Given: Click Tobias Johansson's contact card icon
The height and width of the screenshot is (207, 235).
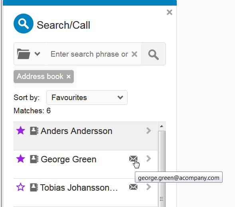Looking at the screenshot, I should 34,187.
